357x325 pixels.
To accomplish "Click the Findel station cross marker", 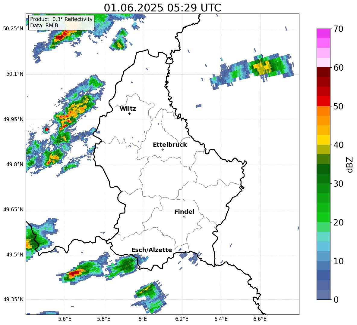I will pos(184,217).
